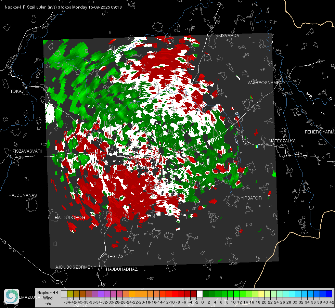This screenshot has width=335, height=308.
Task: Click the MÁTÉSZALKA town label
Action: (282, 141)
